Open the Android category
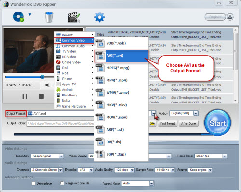 coord(74,90)
